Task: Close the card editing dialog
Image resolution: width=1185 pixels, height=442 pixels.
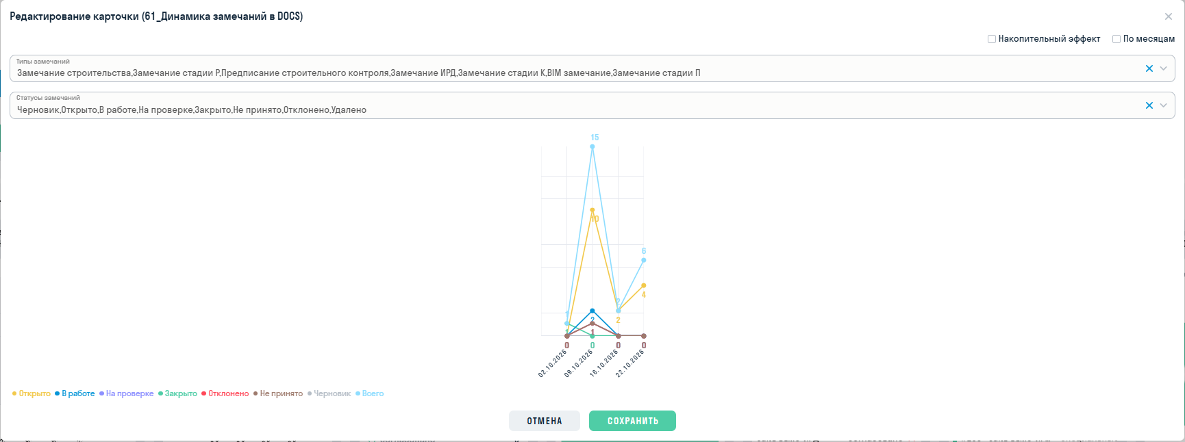Action: (1169, 16)
